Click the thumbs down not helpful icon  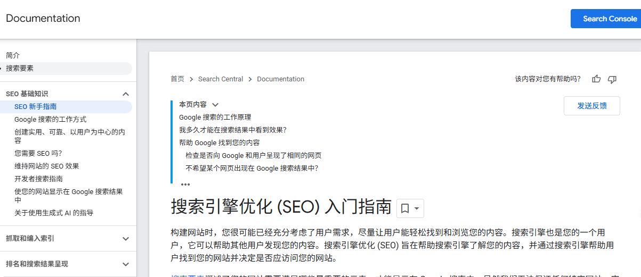(612, 79)
